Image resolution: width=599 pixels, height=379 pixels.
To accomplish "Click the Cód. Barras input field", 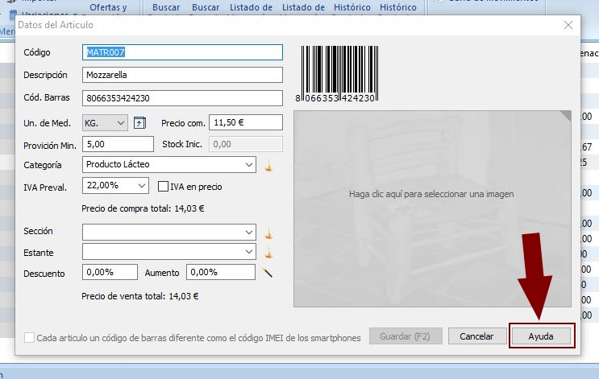I will click(183, 98).
